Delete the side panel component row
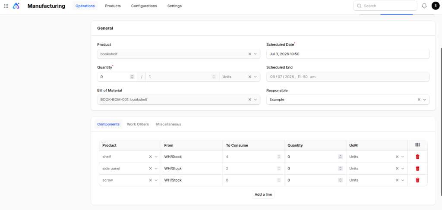This screenshot has width=442, height=210. coord(417,168)
